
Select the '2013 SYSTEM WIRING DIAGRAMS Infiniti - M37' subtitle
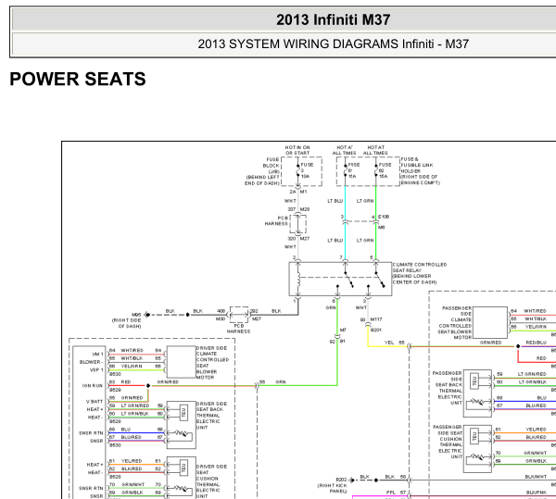pos(333,44)
